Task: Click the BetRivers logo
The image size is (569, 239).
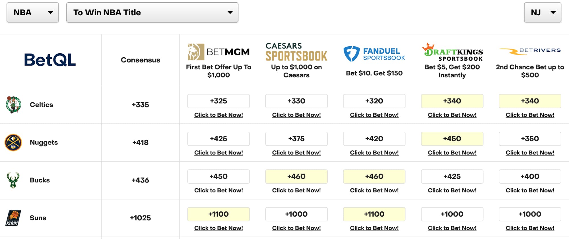Action: coord(530,51)
